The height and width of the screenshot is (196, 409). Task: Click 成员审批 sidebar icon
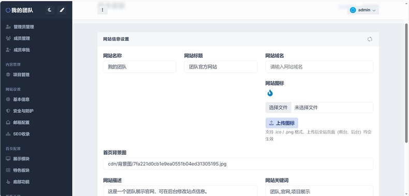8,50
